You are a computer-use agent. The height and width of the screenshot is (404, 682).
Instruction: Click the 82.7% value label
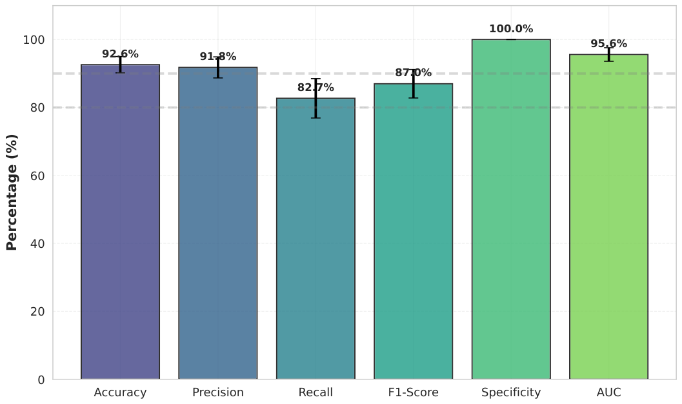point(316,87)
